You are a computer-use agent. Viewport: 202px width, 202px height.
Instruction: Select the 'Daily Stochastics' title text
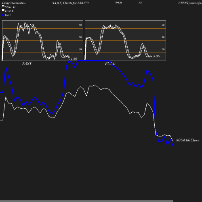(14, 3)
